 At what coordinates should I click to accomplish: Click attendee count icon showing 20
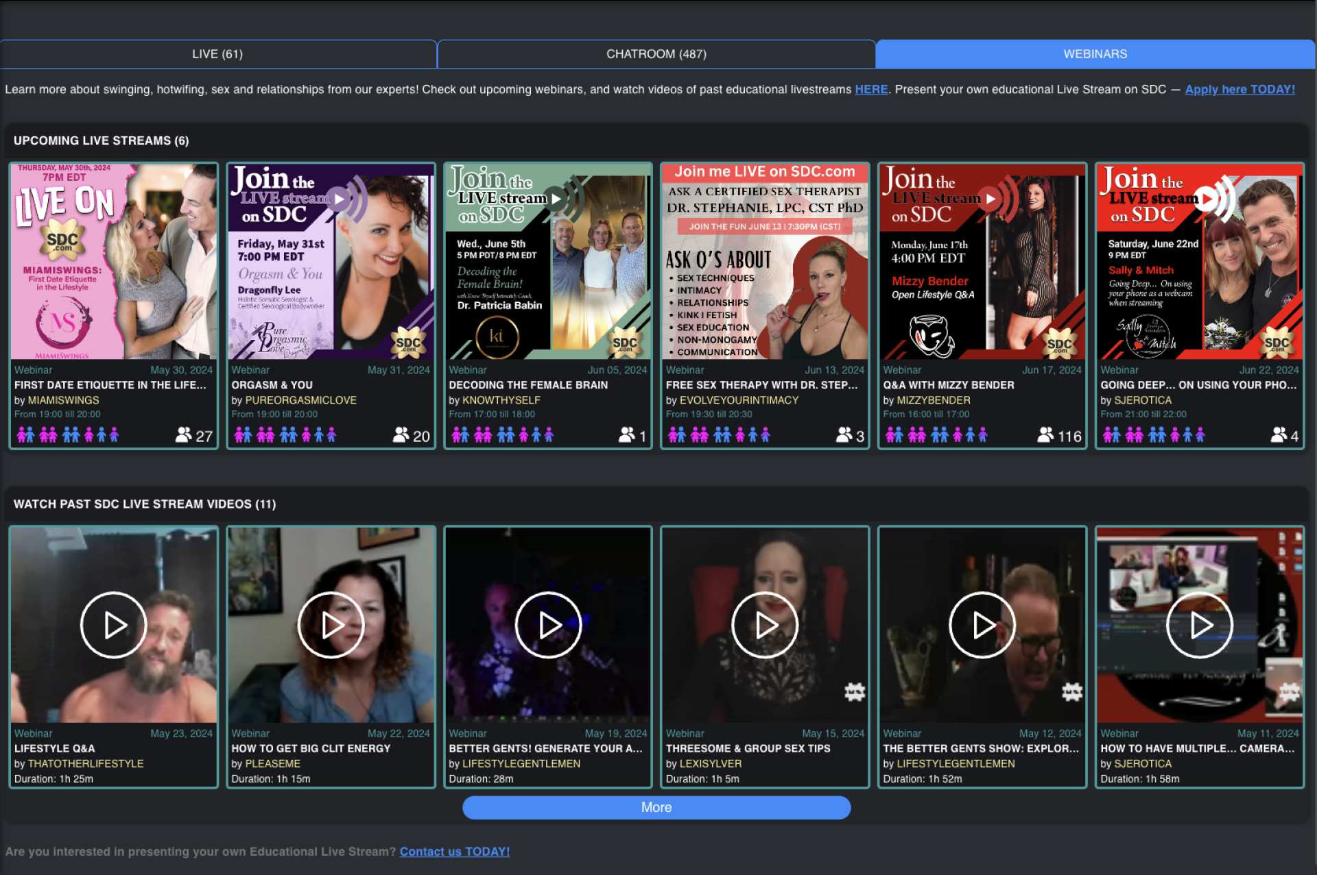tap(401, 435)
